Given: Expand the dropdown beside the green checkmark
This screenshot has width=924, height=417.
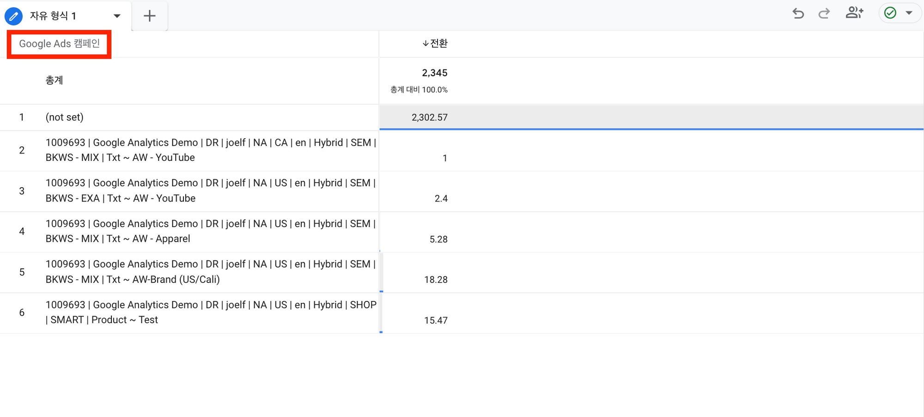Looking at the screenshot, I should [909, 13].
